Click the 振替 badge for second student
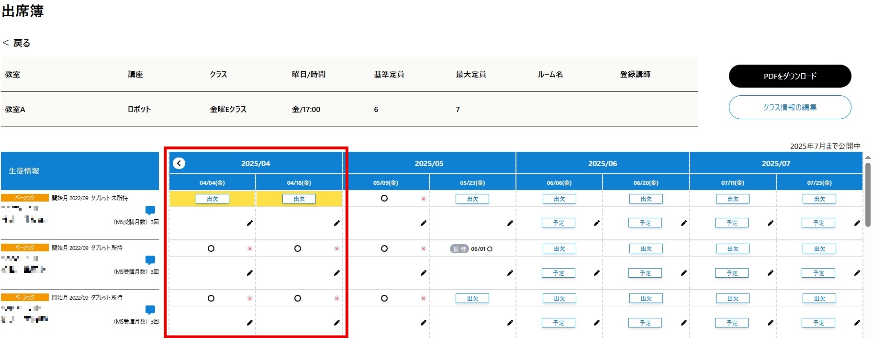The height and width of the screenshot is (338, 873). click(459, 249)
